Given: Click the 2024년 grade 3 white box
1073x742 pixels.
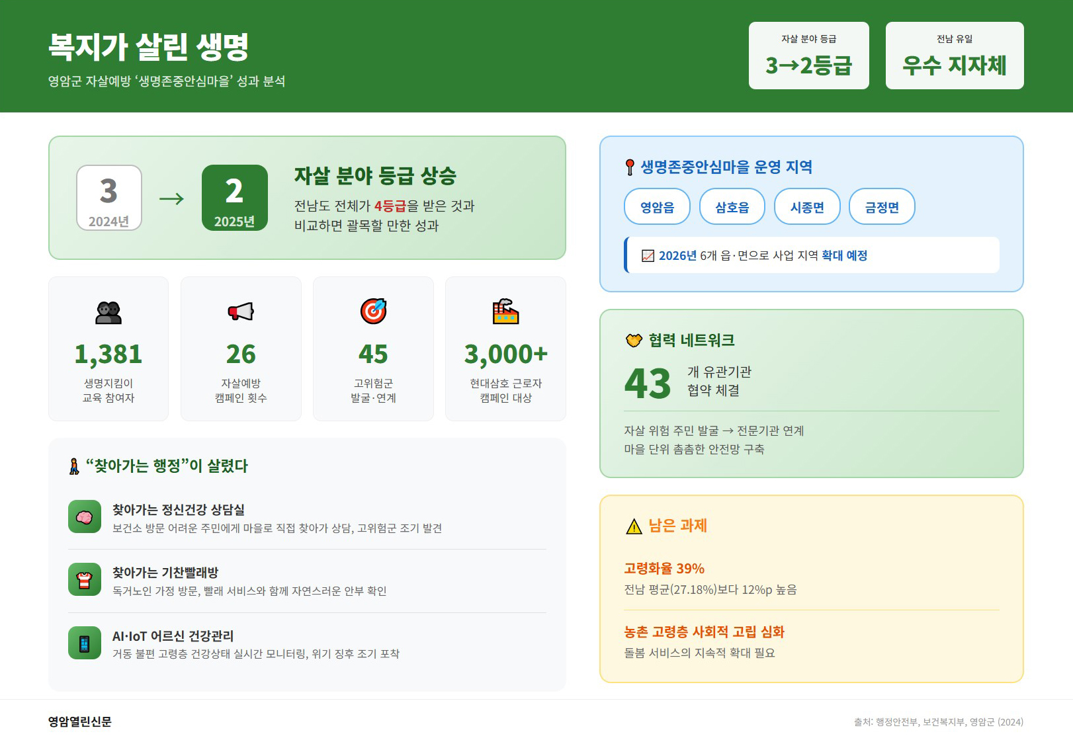Looking at the screenshot, I should pyautogui.click(x=109, y=198).
